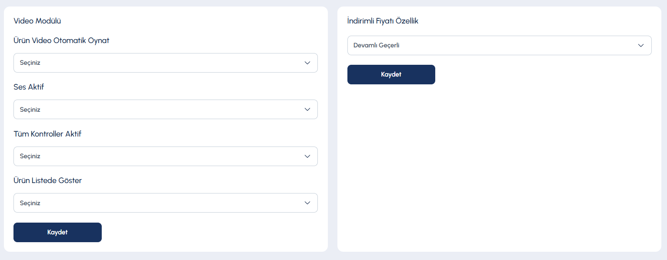Click the chevron arrow beside Devamlı Geçerli
The height and width of the screenshot is (260, 667).
click(641, 46)
